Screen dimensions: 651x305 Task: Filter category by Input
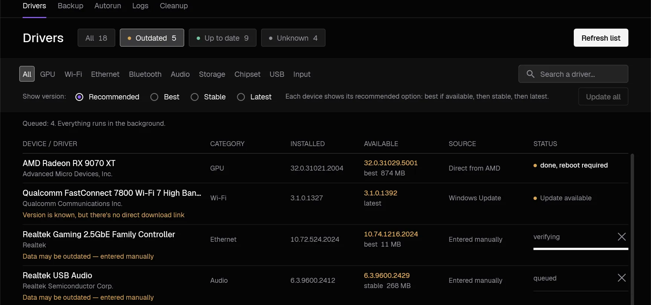tap(302, 74)
